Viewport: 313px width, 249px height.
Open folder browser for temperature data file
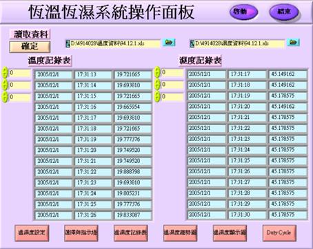[169, 43]
